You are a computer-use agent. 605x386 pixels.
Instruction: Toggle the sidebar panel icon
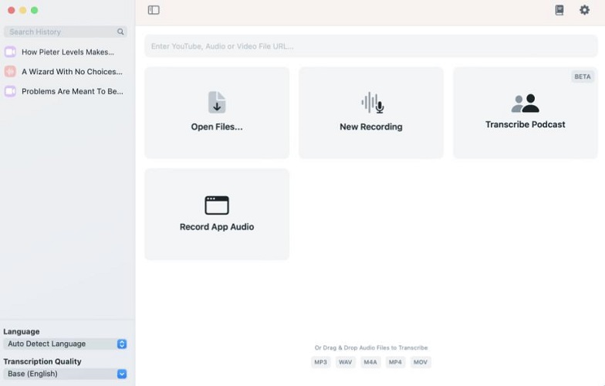(154, 10)
